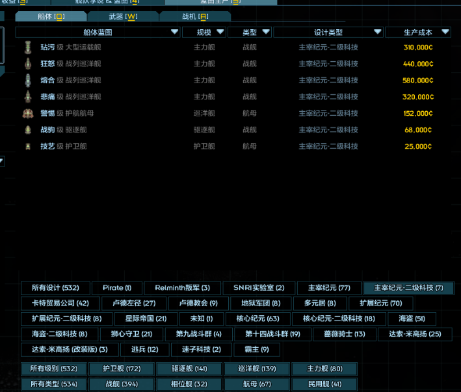This screenshot has height=392, width=461.
Task: Open the 规模 column dropdown arrow
Action: coord(220,32)
